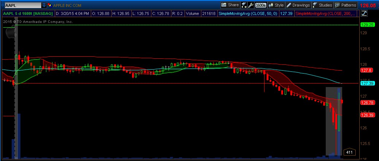Click the date D: 3/20/15 4:04 PM cell
The height and width of the screenshot is (161, 379).
[72, 14]
